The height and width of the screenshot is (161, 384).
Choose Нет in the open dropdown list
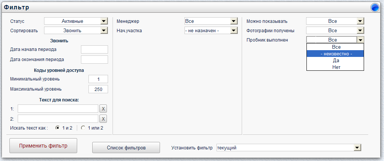[x=335, y=67]
